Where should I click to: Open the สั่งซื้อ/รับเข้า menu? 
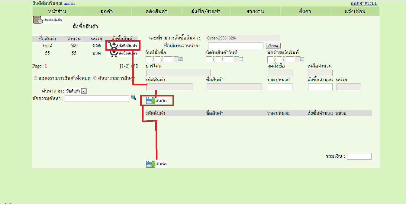click(x=206, y=11)
